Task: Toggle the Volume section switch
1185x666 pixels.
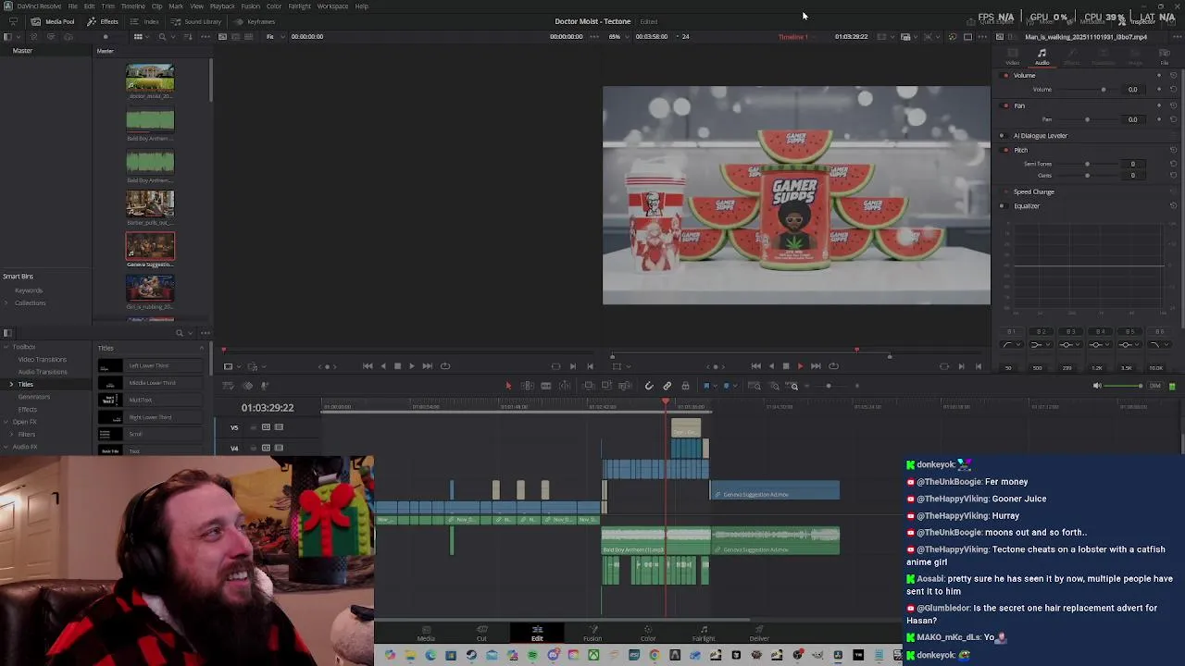Action: point(1006,75)
